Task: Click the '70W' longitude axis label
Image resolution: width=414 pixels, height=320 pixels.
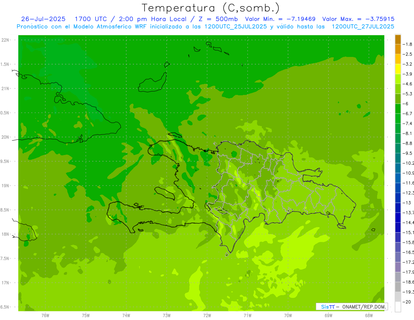Action: [288, 316]
